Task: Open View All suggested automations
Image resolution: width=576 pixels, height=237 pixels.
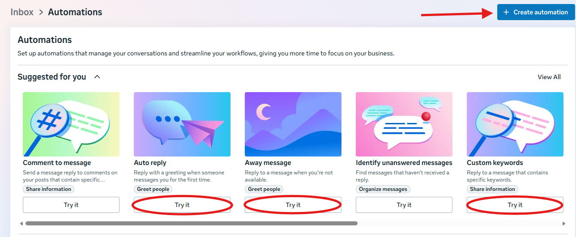Action: 549,77
